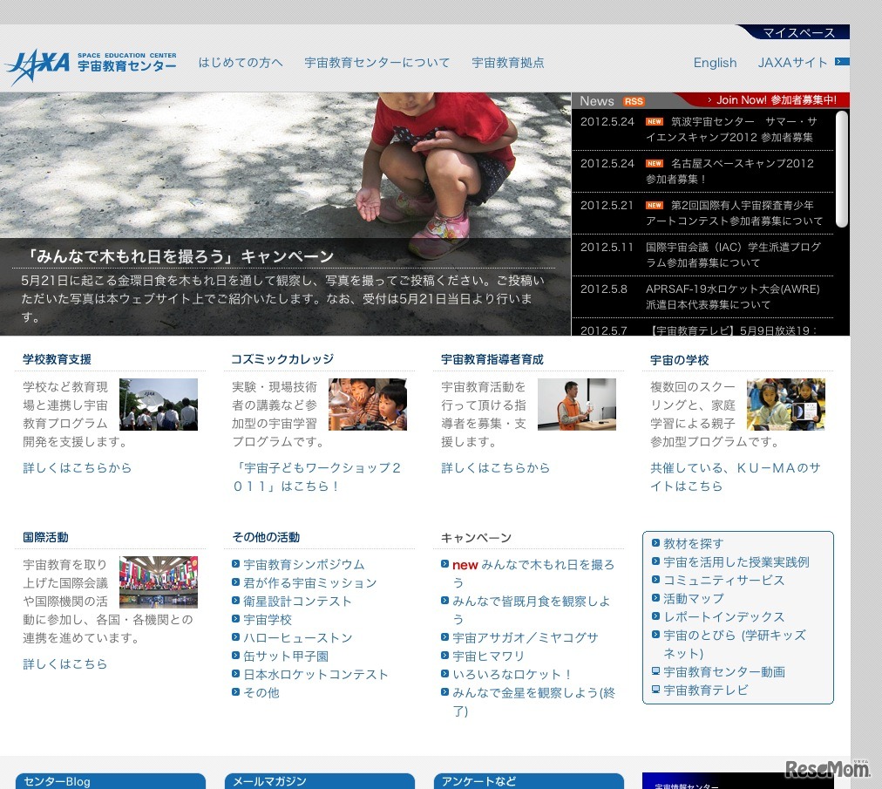882x789 pixels.
Task: Click the news panel scrollbar handle
Action: [842, 169]
